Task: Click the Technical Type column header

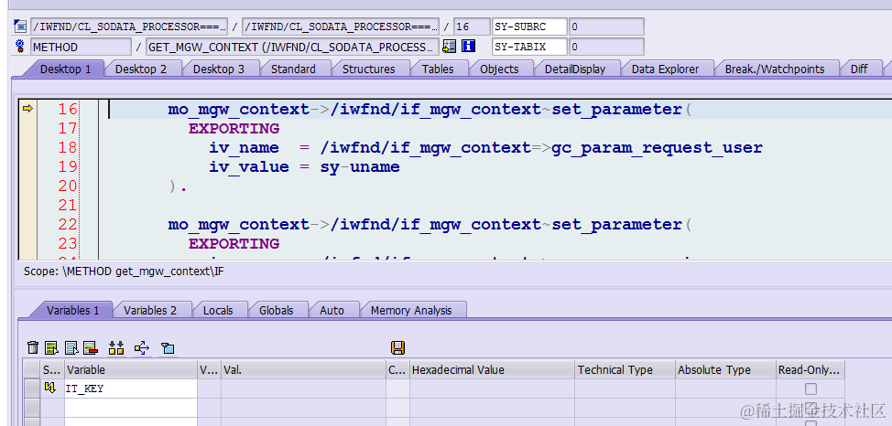Action: click(625, 369)
